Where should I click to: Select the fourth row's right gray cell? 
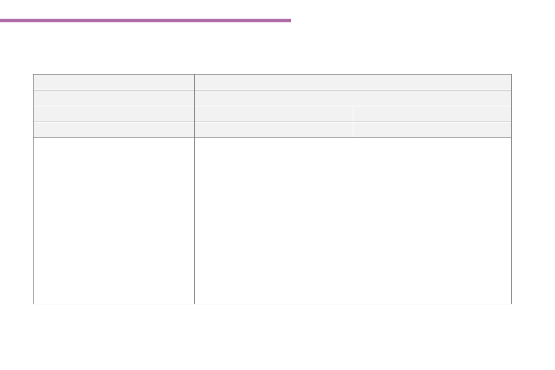(x=432, y=130)
